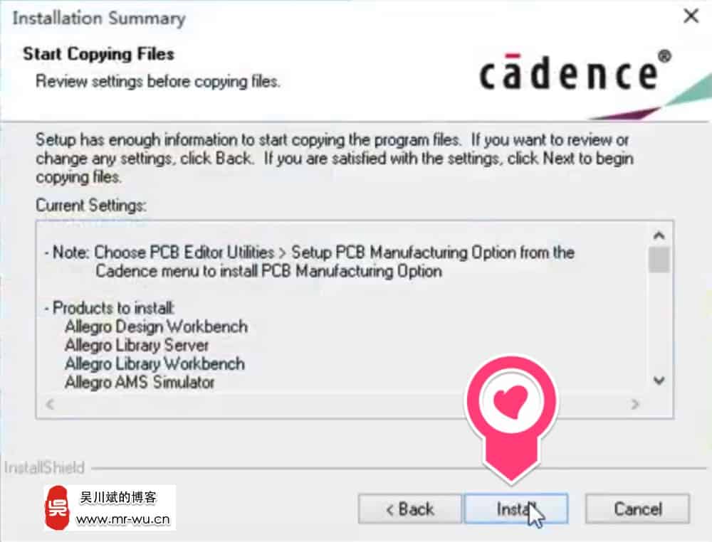Image resolution: width=712 pixels, height=542 pixels.
Task: Click the 'Products to install:' line
Action: click(110, 308)
